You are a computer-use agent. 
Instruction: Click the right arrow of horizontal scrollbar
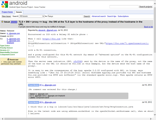(151, 119)
